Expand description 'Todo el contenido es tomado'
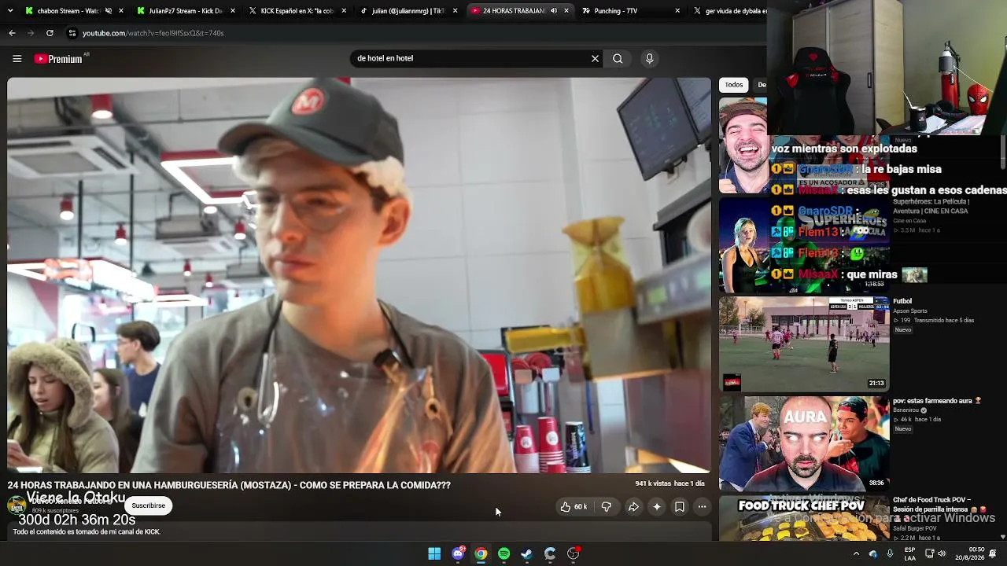Screen dimensions: 1007x566 (87, 532)
